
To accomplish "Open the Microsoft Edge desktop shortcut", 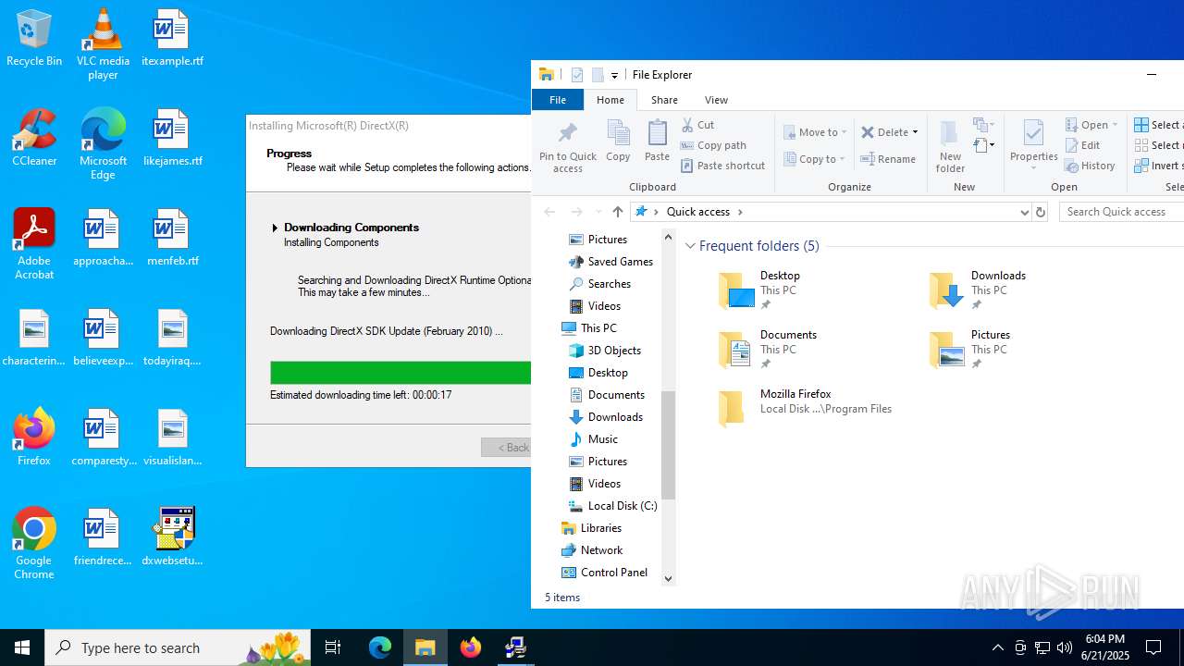I will click(103, 144).
